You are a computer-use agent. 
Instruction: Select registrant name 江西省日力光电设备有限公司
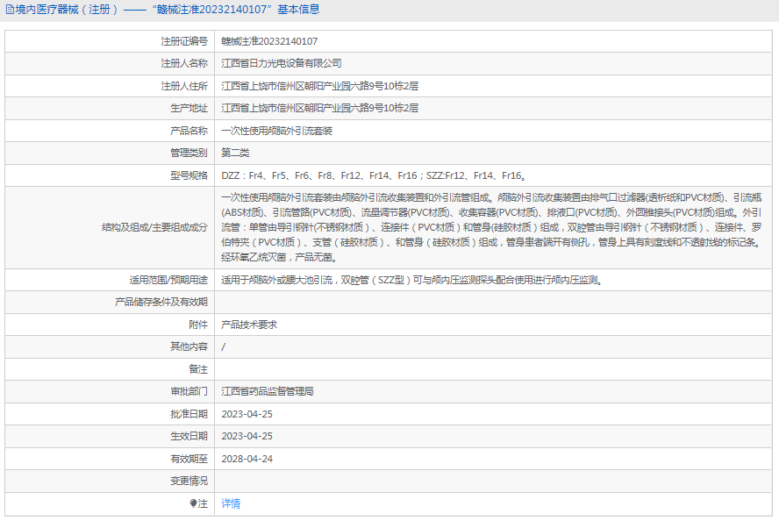pos(282,63)
